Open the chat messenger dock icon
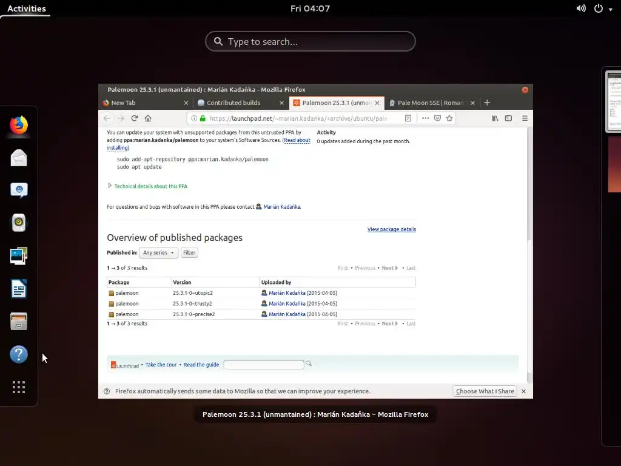Viewport: 621px width, 466px height. (x=19, y=190)
